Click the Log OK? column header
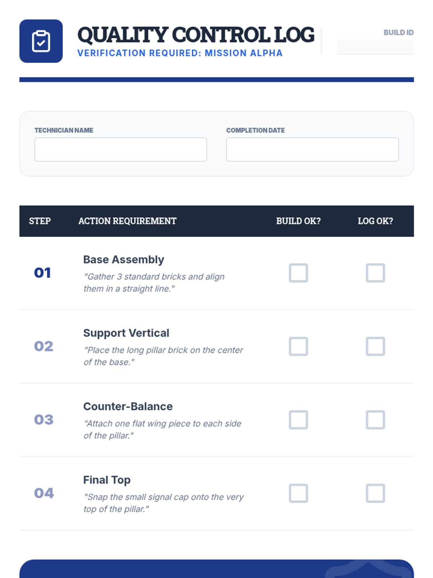The image size is (433, 578). pyautogui.click(x=375, y=221)
